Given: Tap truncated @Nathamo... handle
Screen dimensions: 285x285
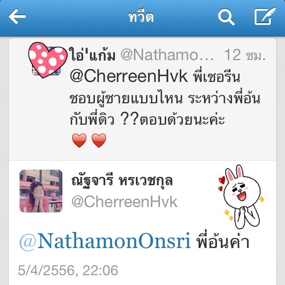Looking at the screenshot, I should (167, 55).
